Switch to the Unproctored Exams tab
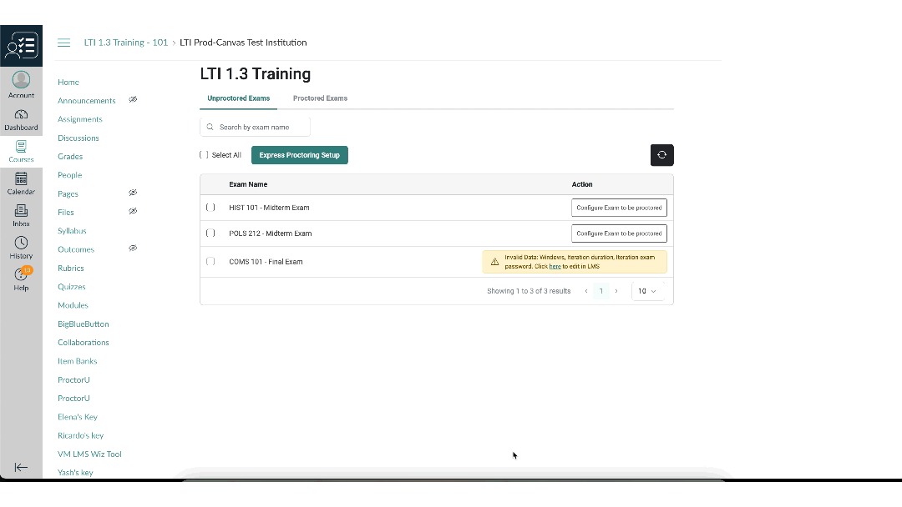Screen dimensions: 902x507 point(238,98)
